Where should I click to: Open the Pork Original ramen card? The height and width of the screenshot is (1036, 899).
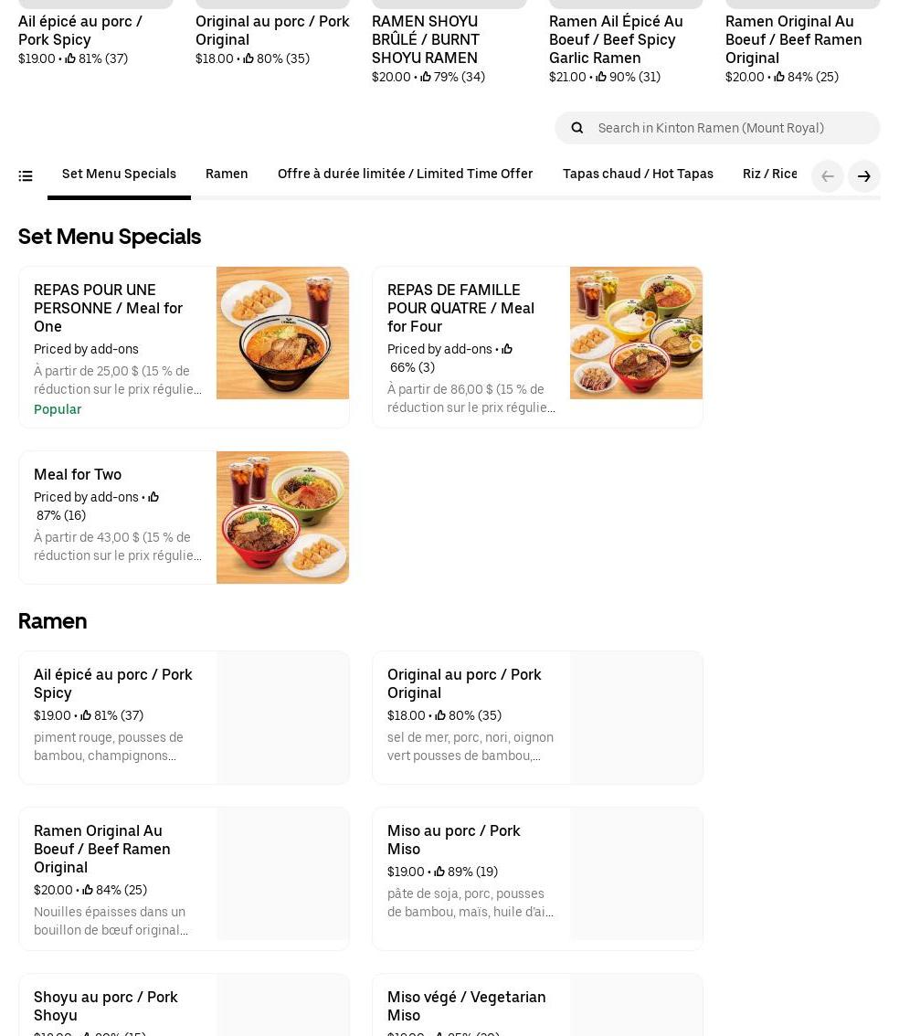tap(537, 717)
